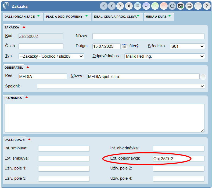This screenshot has height=188, width=212.
Task: Jump to the last record
Action: pos(129,6)
